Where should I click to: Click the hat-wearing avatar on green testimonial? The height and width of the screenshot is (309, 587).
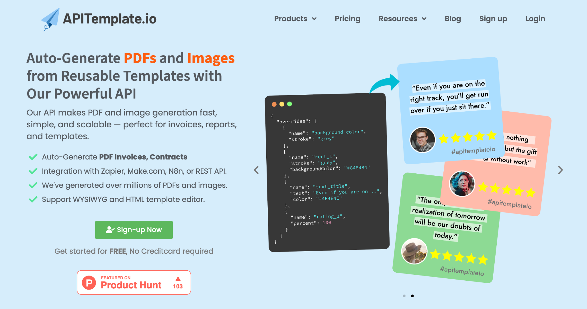(x=414, y=251)
